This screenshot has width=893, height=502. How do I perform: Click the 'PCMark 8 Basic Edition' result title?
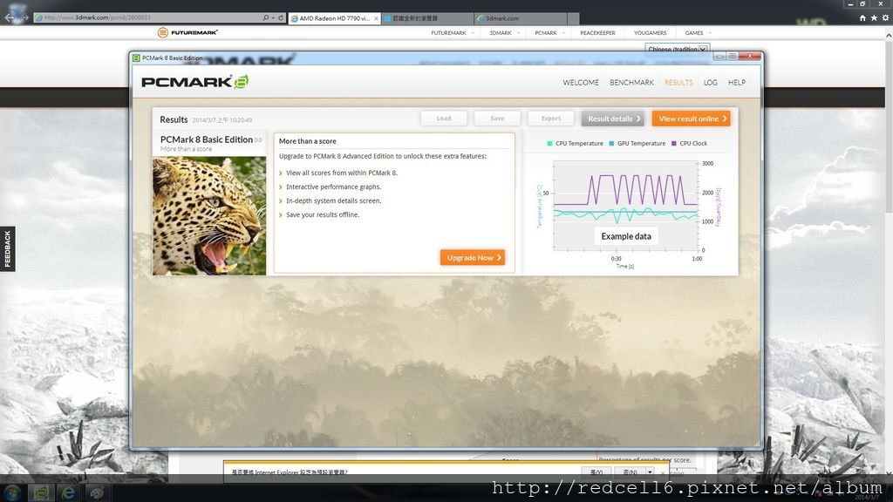coord(206,139)
